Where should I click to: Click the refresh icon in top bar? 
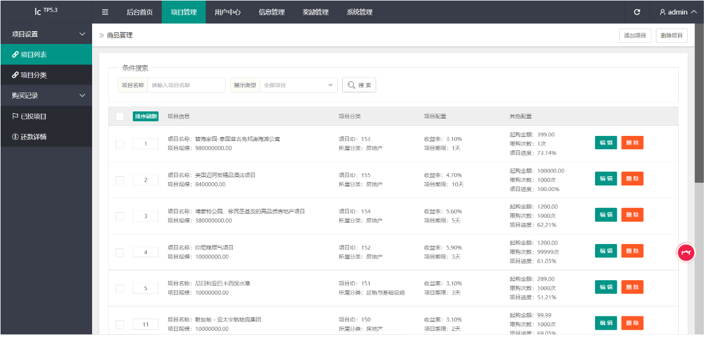click(x=637, y=12)
